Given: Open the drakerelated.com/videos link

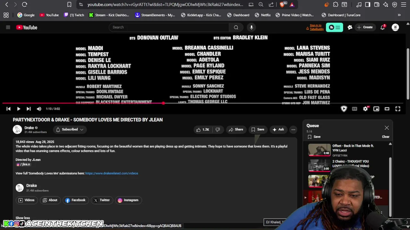Looking at the screenshot, I should click(x=111, y=173).
